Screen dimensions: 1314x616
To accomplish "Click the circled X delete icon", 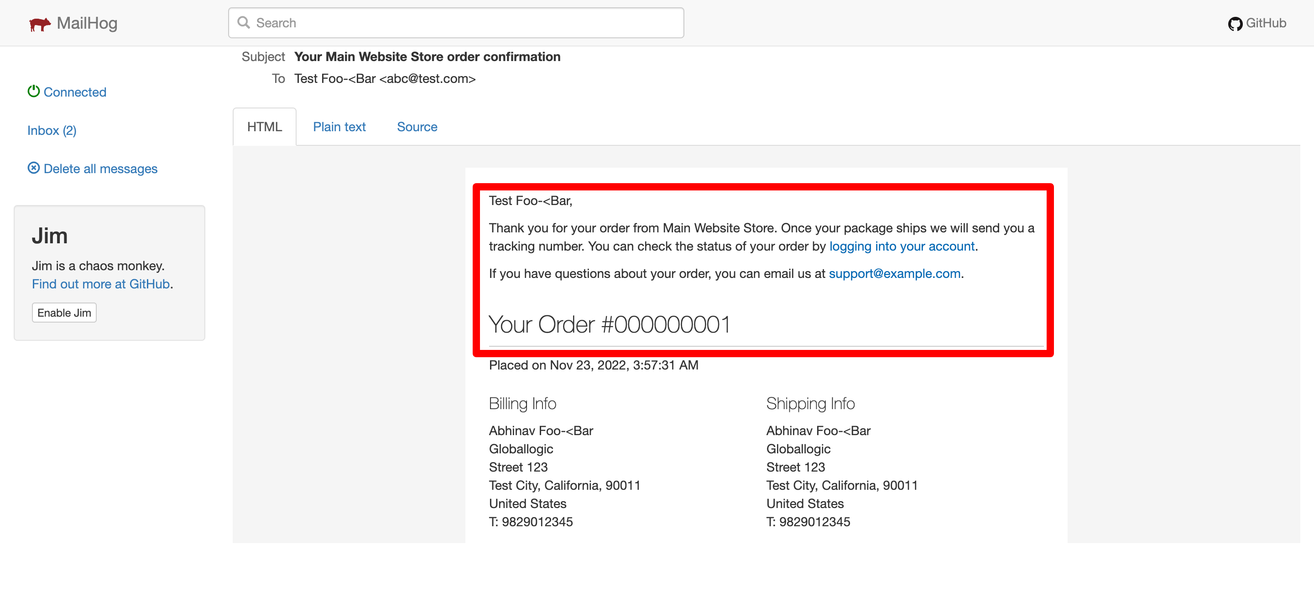I will point(33,168).
